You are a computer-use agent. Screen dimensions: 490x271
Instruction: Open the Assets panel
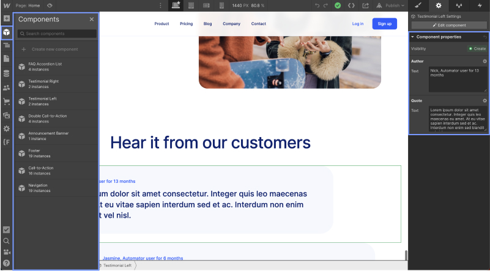7,115
